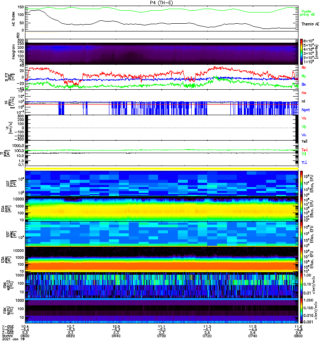Select the black "Ni" legend entry

click(303, 101)
